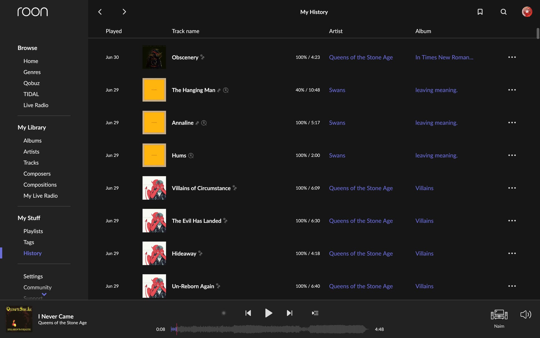The image size is (540, 338).
Task: Click the bookmark icon in top bar
Action: coord(480,12)
